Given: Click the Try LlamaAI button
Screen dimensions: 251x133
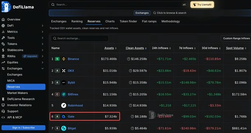Looking at the screenshot, I should 202,5.
